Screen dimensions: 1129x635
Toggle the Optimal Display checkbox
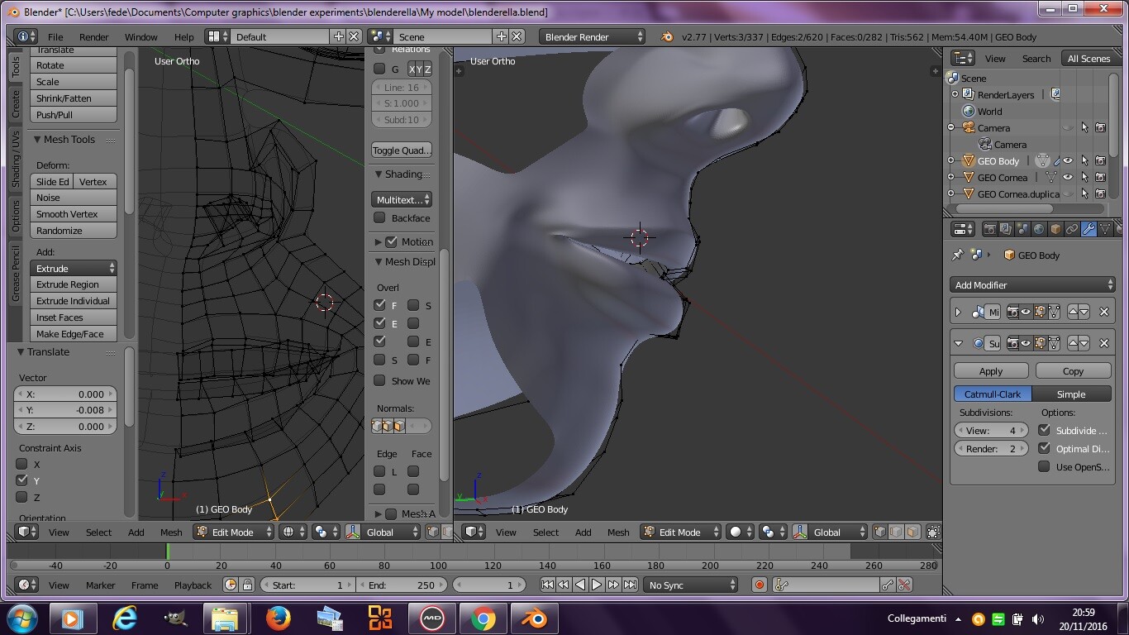[1045, 448]
